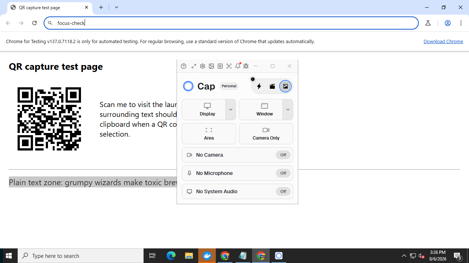Open Cap notifications bell
469x263 pixels.
point(238,66)
